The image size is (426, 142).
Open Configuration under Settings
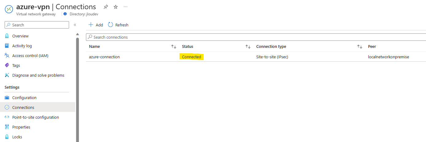[x=24, y=98]
